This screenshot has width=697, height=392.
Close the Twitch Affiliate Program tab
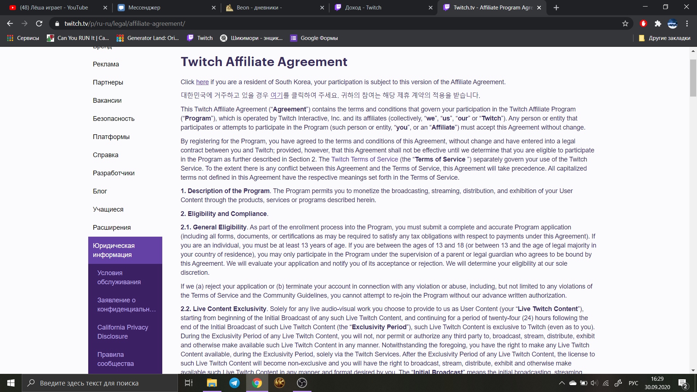pos(539,8)
